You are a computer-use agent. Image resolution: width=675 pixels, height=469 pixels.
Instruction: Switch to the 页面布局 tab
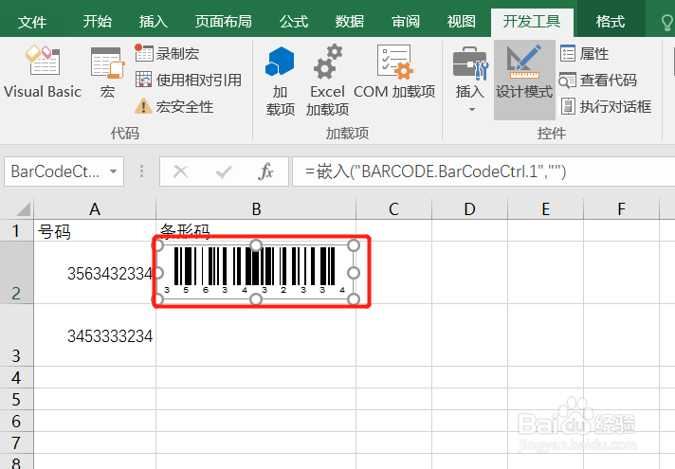coord(223,22)
